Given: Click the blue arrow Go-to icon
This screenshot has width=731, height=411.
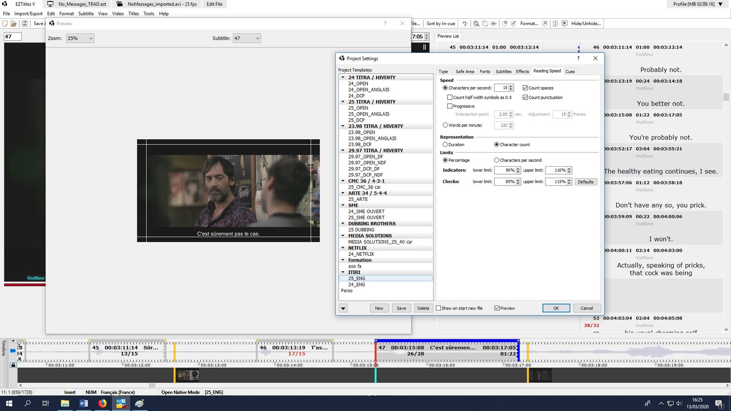Looking at the screenshot, I should click(x=493, y=23).
